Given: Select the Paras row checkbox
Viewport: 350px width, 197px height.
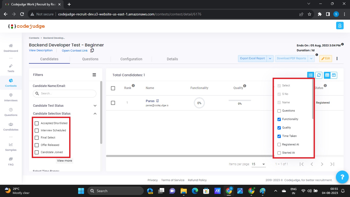Looking at the screenshot, I should tap(113, 103).
